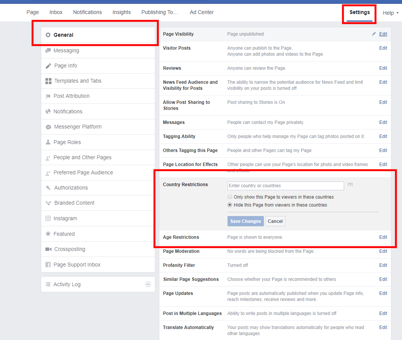Click the Page unpublished status text

pos(245,34)
